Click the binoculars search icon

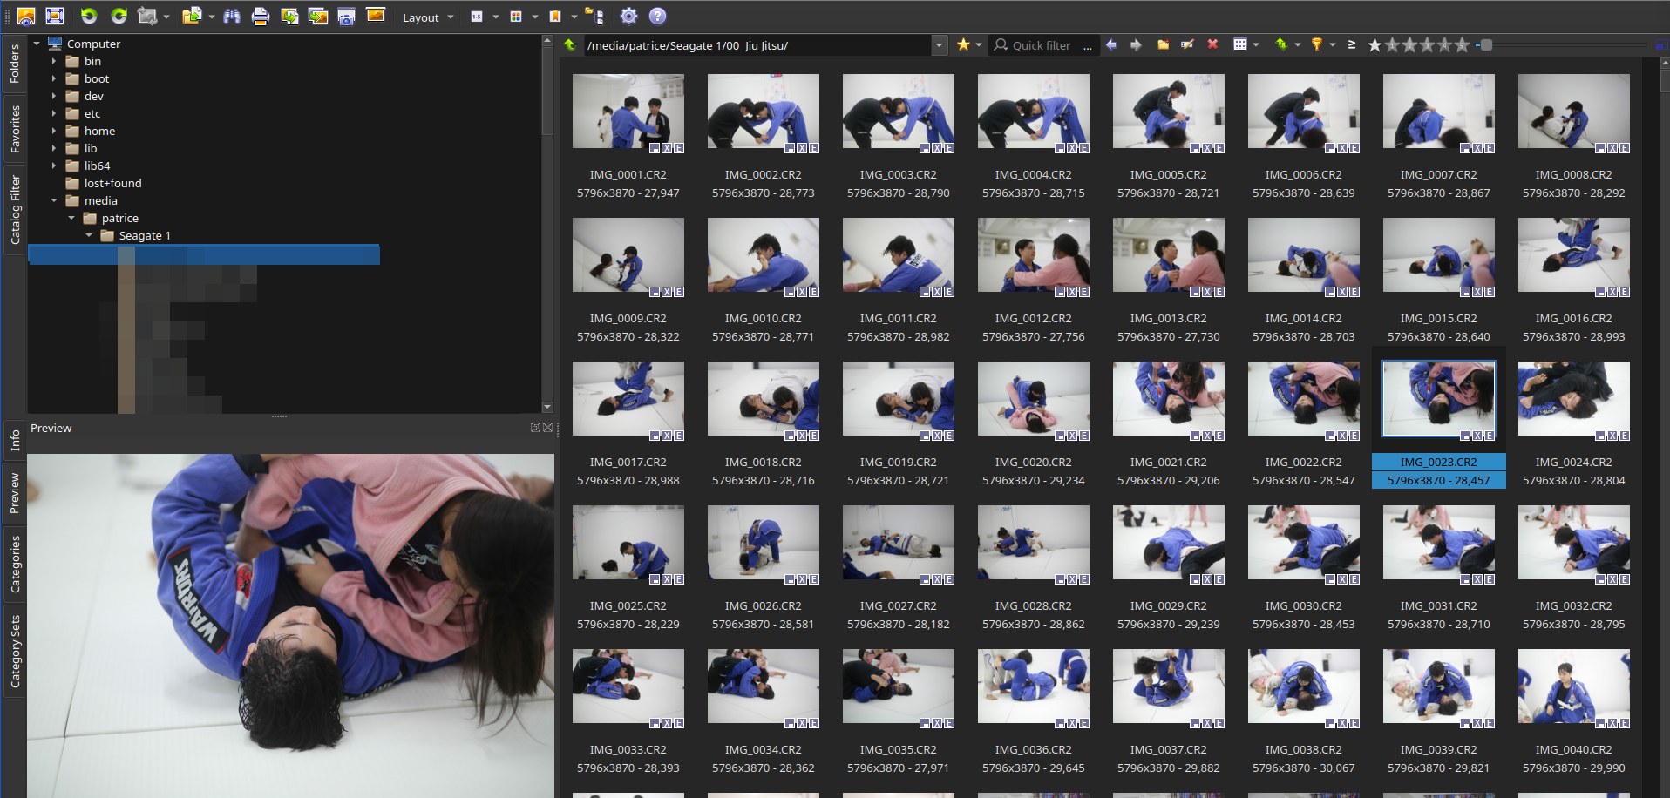click(232, 17)
